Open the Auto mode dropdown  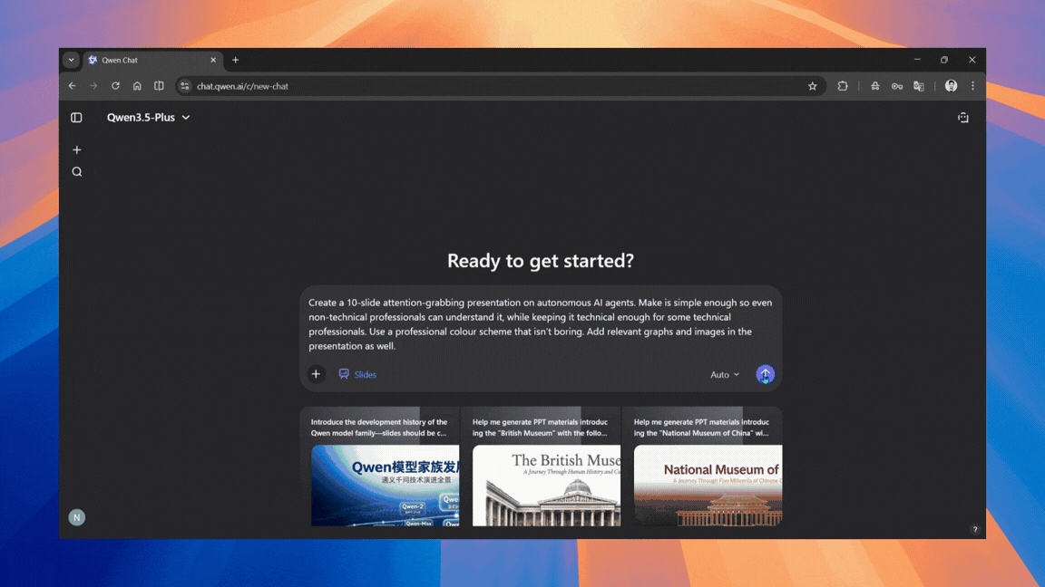click(725, 375)
